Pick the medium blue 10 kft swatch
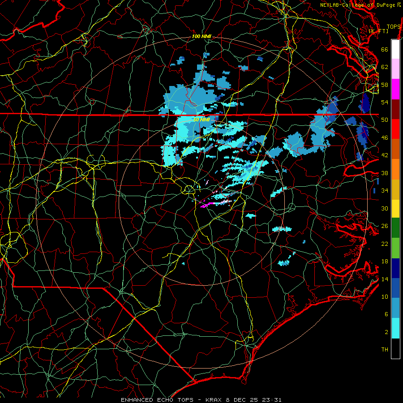This screenshot has width=403, height=403. click(395, 288)
